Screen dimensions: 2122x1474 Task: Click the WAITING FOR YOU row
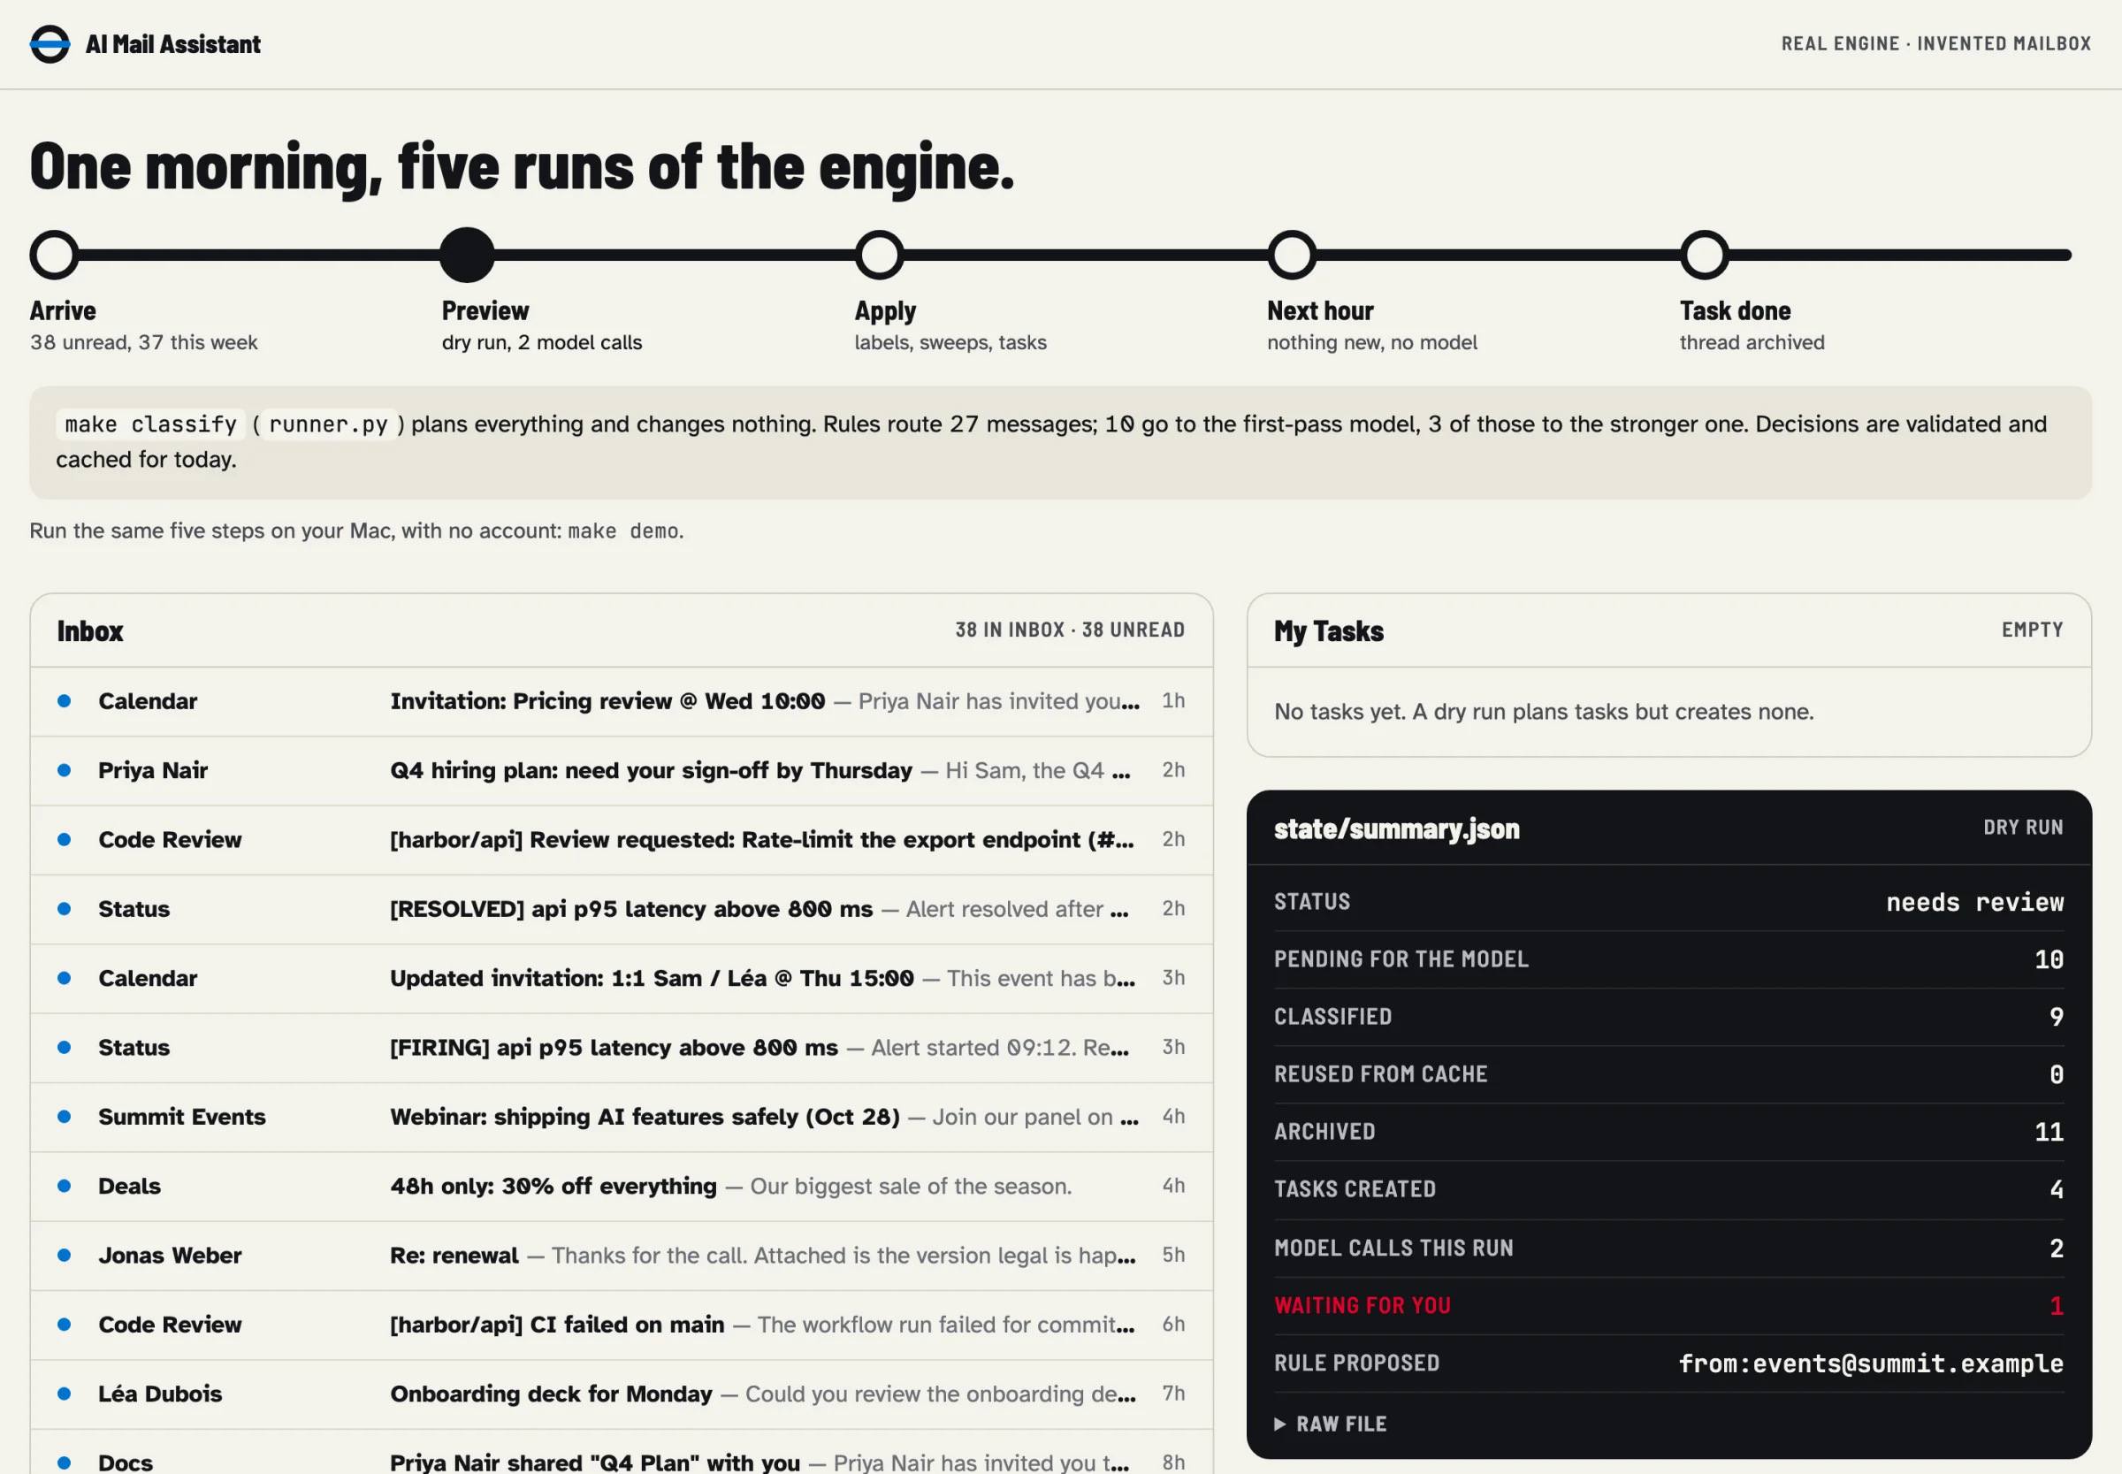coord(1668,1306)
